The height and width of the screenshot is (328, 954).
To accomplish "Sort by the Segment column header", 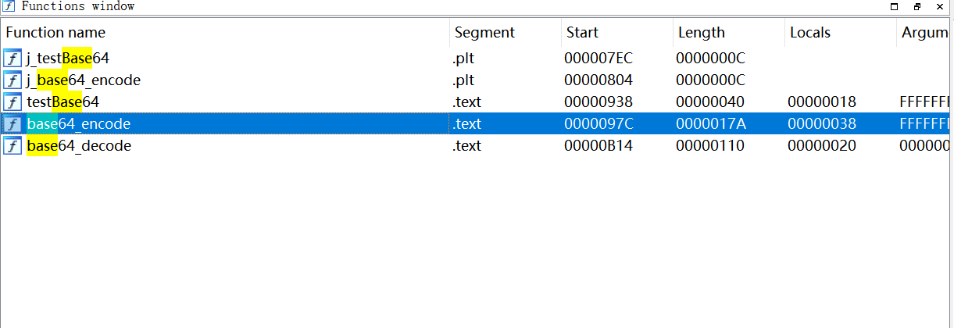I will (x=484, y=33).
